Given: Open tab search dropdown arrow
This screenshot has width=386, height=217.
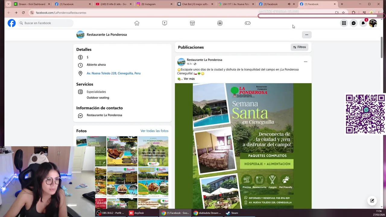Looking at the screenshot, I should coord(8,4).
